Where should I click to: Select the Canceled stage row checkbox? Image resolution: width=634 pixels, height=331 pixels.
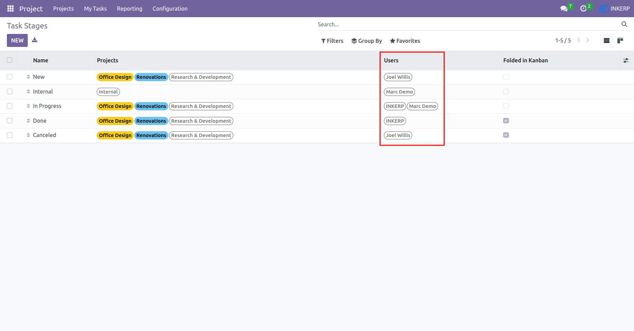[x=10, y=135]
